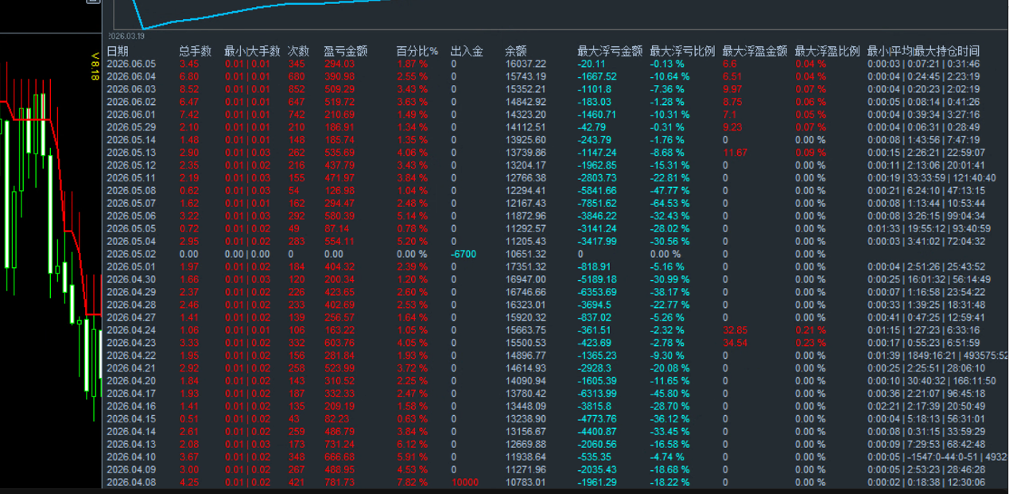Screen dimensions: 1009x494
Task: Select the 2026.06.04 date row
Action: [x=557, y=76]
